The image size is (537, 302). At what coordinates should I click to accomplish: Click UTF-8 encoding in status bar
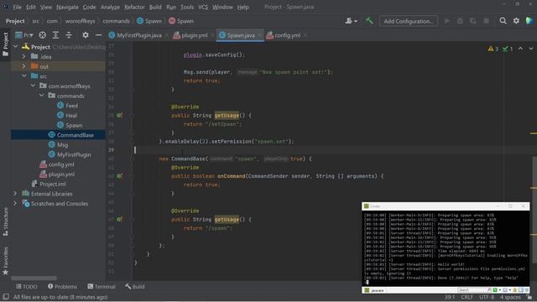tap(487, 297)
